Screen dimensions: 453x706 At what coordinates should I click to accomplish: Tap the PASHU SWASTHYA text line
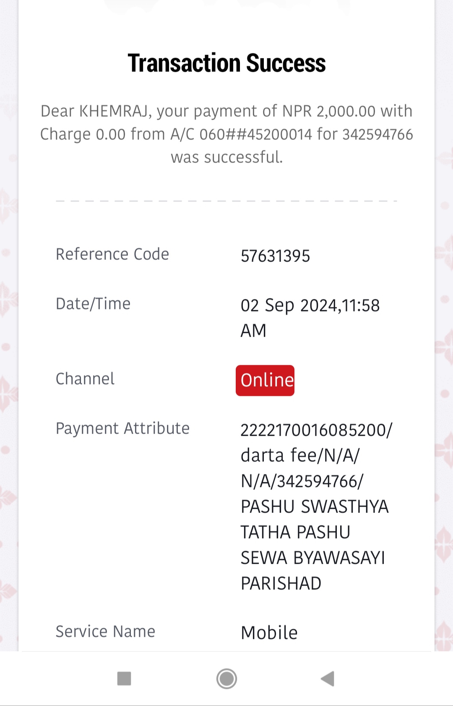tap(315, 507)
